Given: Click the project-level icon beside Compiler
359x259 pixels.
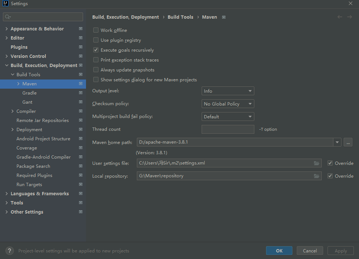Looking at the screenshot, I should click(x=81, y=111).
